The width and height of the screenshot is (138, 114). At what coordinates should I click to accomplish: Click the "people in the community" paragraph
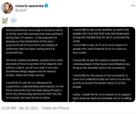click(102, 81)
